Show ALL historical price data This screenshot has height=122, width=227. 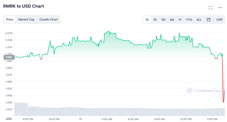click(199, 20)
